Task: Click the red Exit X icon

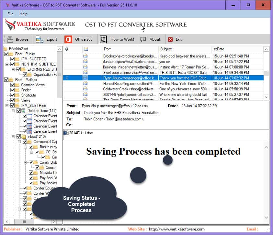Action: pos(170,39)
